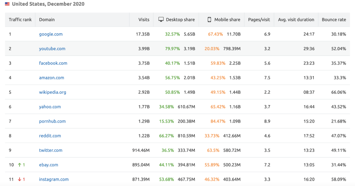The width and height of the screenshot is (355, 186).
Task: Open the yahoo.com domain link
Action: point(50,107)
